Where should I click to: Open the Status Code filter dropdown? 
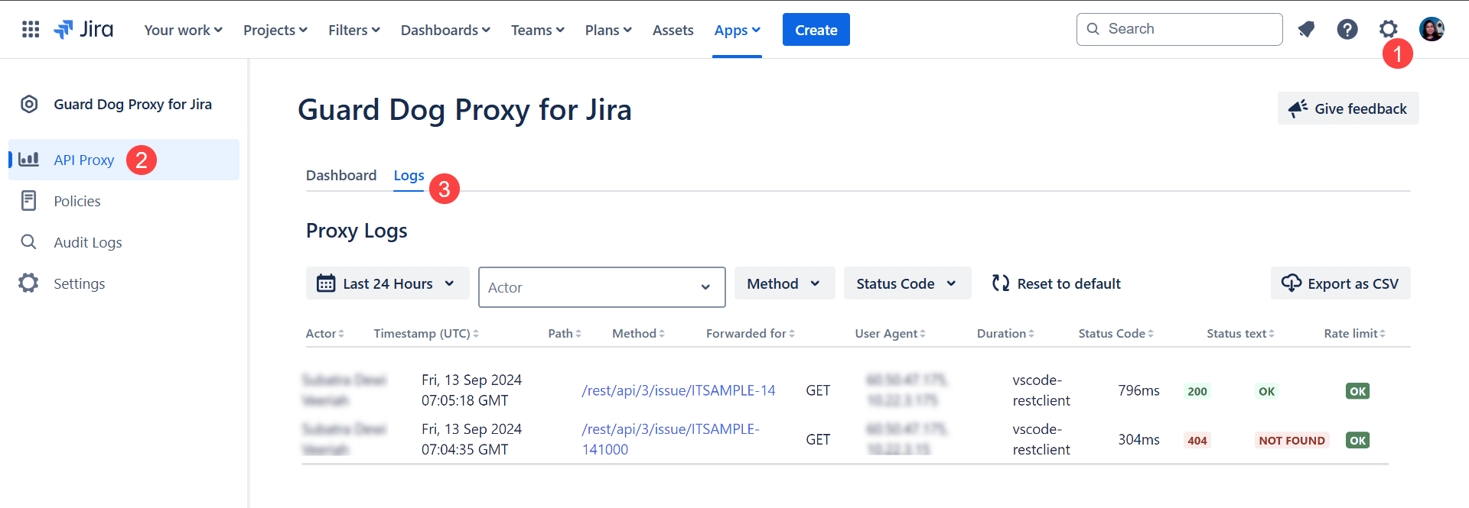[907, 283]
